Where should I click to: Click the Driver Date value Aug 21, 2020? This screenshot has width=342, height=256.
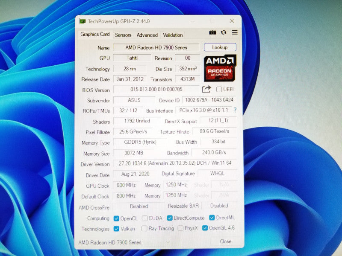(x=135, y=174)
